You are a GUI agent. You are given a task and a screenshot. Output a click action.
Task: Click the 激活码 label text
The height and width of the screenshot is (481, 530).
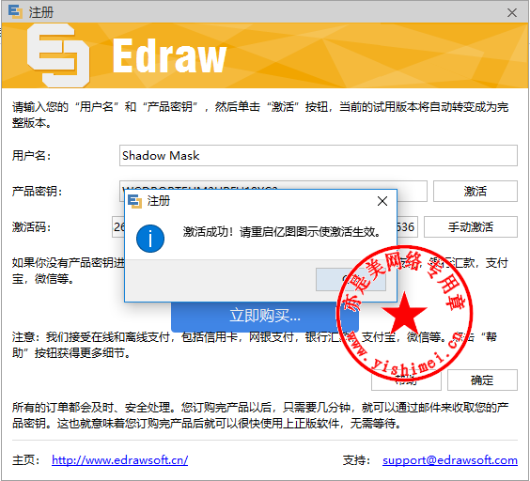click(x=31, y=227)
